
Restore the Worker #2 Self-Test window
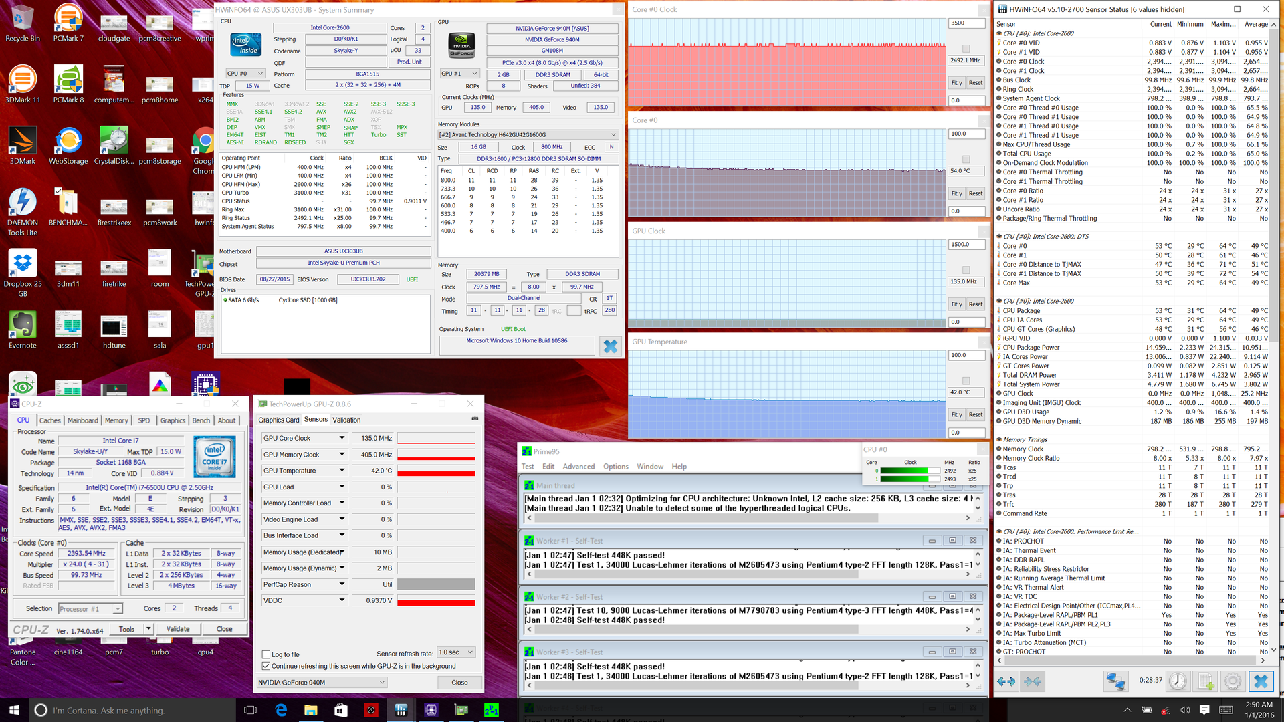[x=952, y=596]
